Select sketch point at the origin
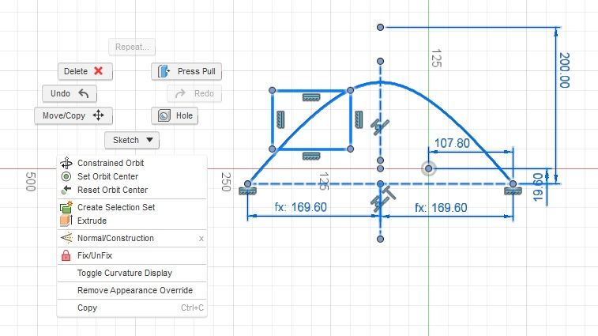This screenshot has height=336, width=598. 429,168
